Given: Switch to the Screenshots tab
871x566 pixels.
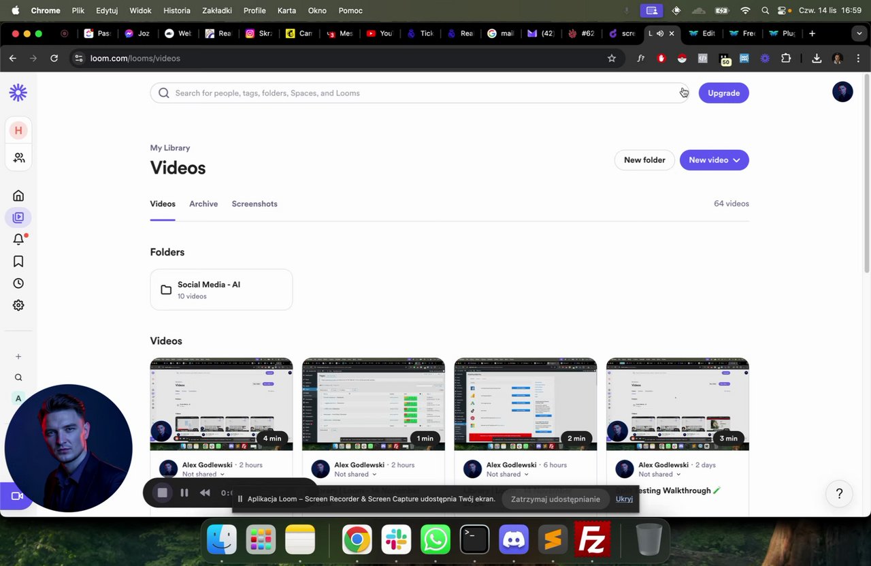Looking at the screenshot, I should 254,204.
